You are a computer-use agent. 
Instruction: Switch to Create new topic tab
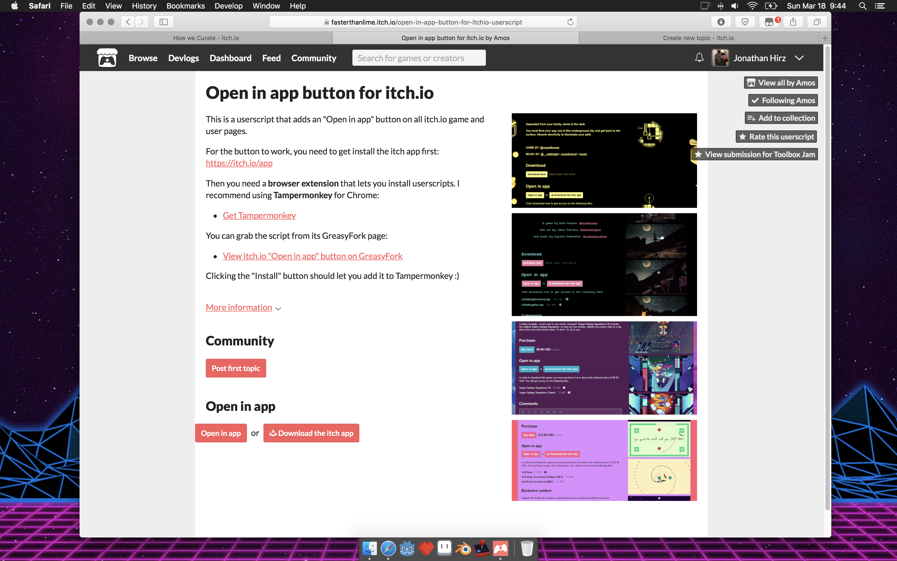tap(698, 38)
